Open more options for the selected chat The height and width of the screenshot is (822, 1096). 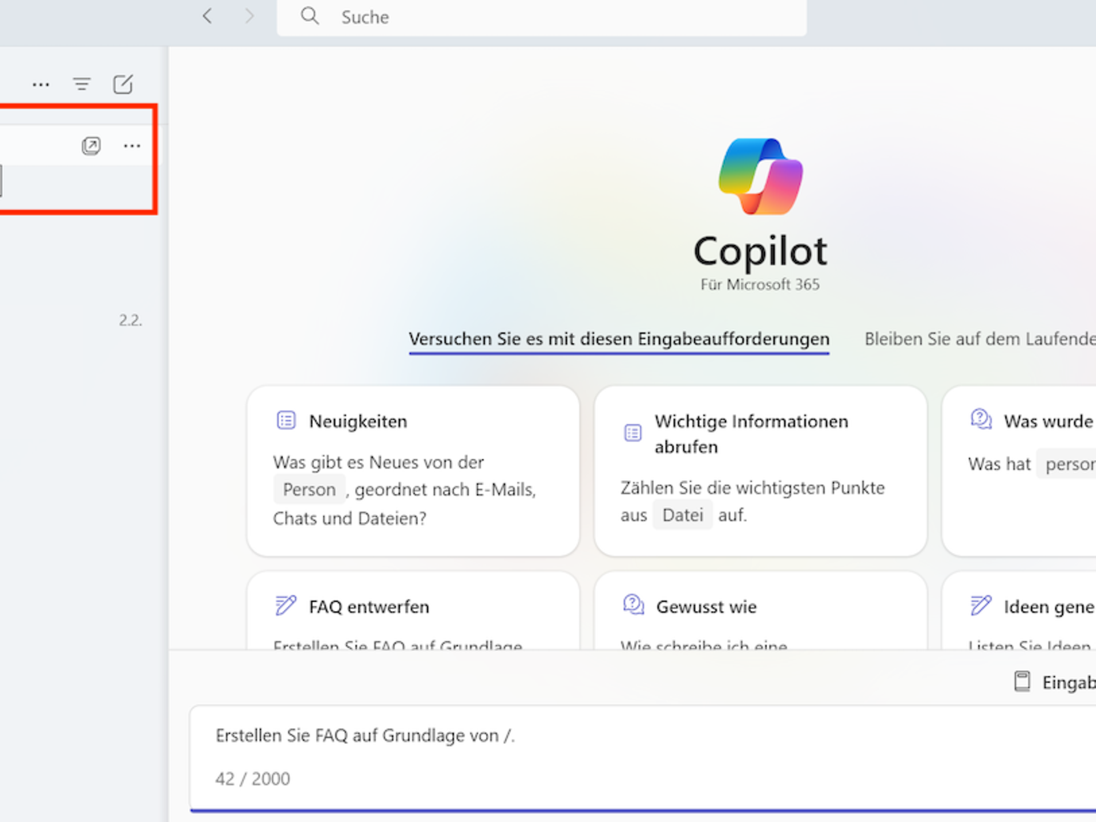(132, 146)
